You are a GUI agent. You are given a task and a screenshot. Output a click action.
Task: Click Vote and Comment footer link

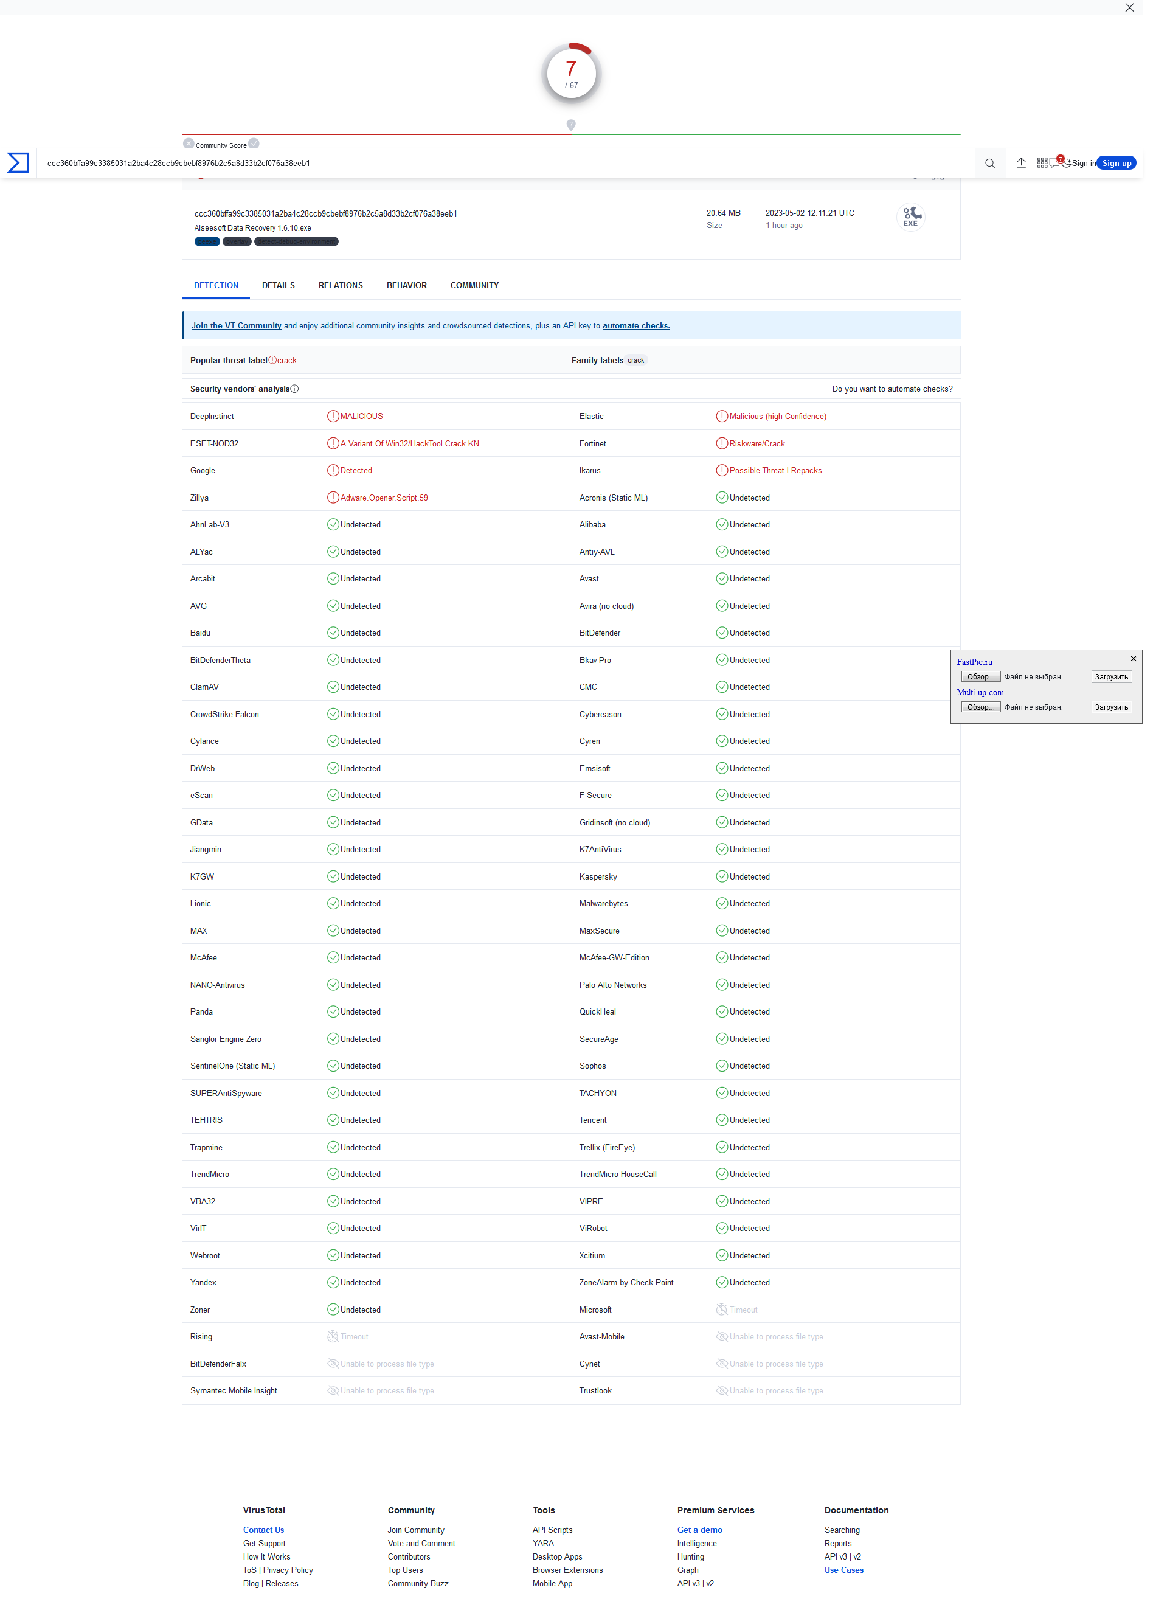pyautogui.click(x=421, y=1543)
